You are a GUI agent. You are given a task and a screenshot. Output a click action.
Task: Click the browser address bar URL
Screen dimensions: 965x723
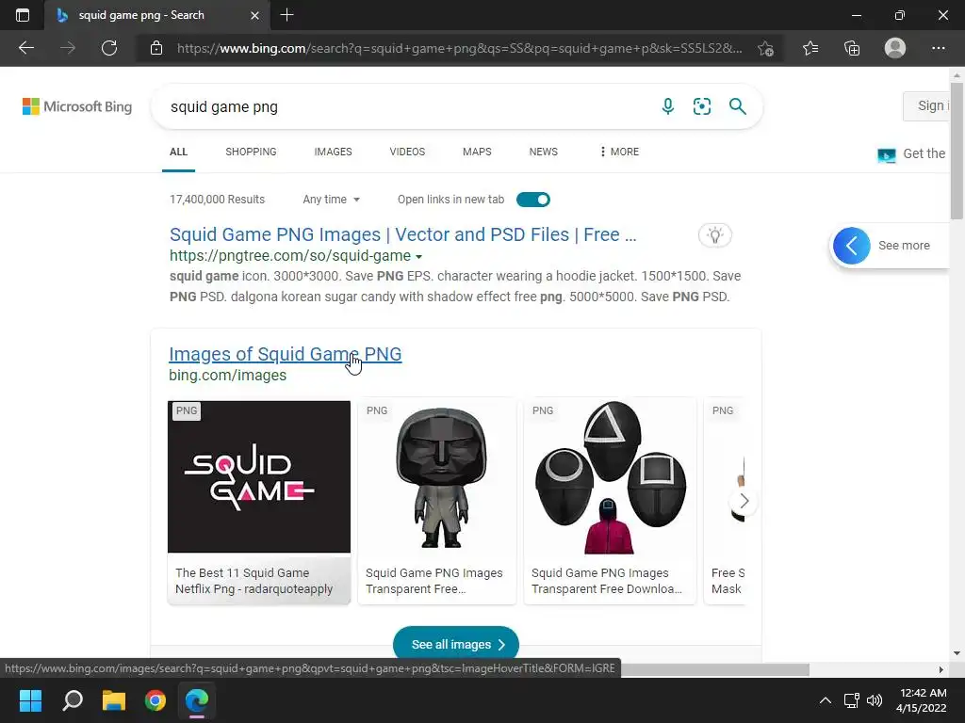tap(459, 48)
